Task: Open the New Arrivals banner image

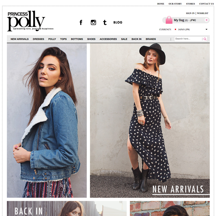Action: [150, 120]
